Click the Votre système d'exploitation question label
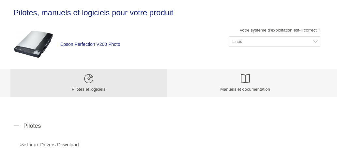 pos(280,30)
